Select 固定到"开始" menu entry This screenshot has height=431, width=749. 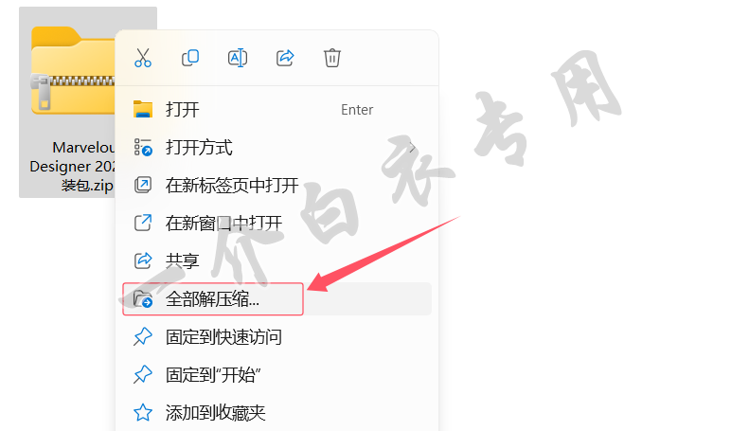pos(277,374)
